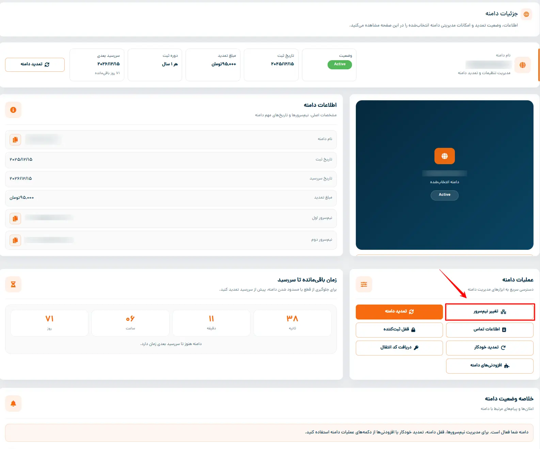This screenshot has height=449, width=540.
Task: Click the '۱۱' minutes countdown box labelled 'دقیقه'
Action: 211,323
